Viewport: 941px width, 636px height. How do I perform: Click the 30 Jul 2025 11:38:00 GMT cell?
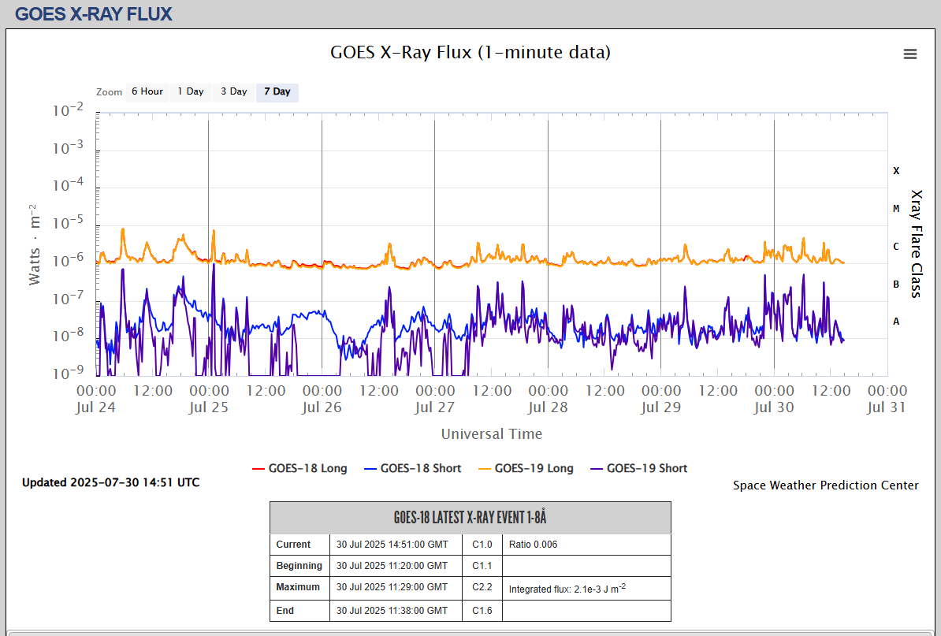coord(396,611)
